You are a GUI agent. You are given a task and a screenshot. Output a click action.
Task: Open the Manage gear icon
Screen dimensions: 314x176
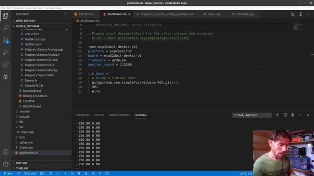pos(5,164)
